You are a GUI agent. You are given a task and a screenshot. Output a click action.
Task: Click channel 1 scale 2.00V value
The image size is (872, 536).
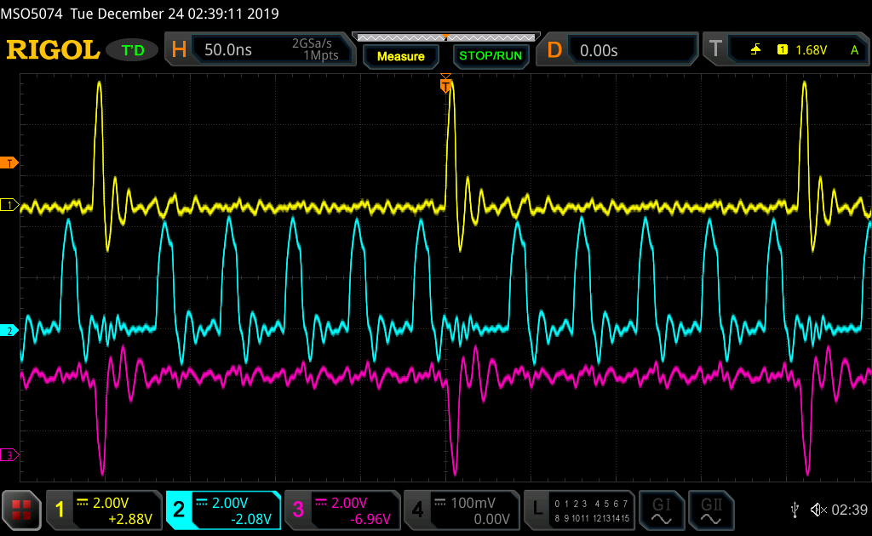coord(111,503)
